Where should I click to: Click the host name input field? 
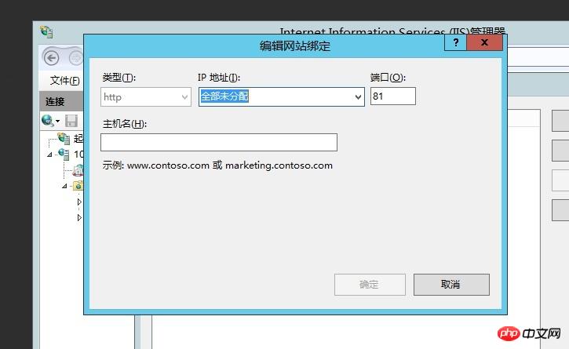(x=219, y=142)
